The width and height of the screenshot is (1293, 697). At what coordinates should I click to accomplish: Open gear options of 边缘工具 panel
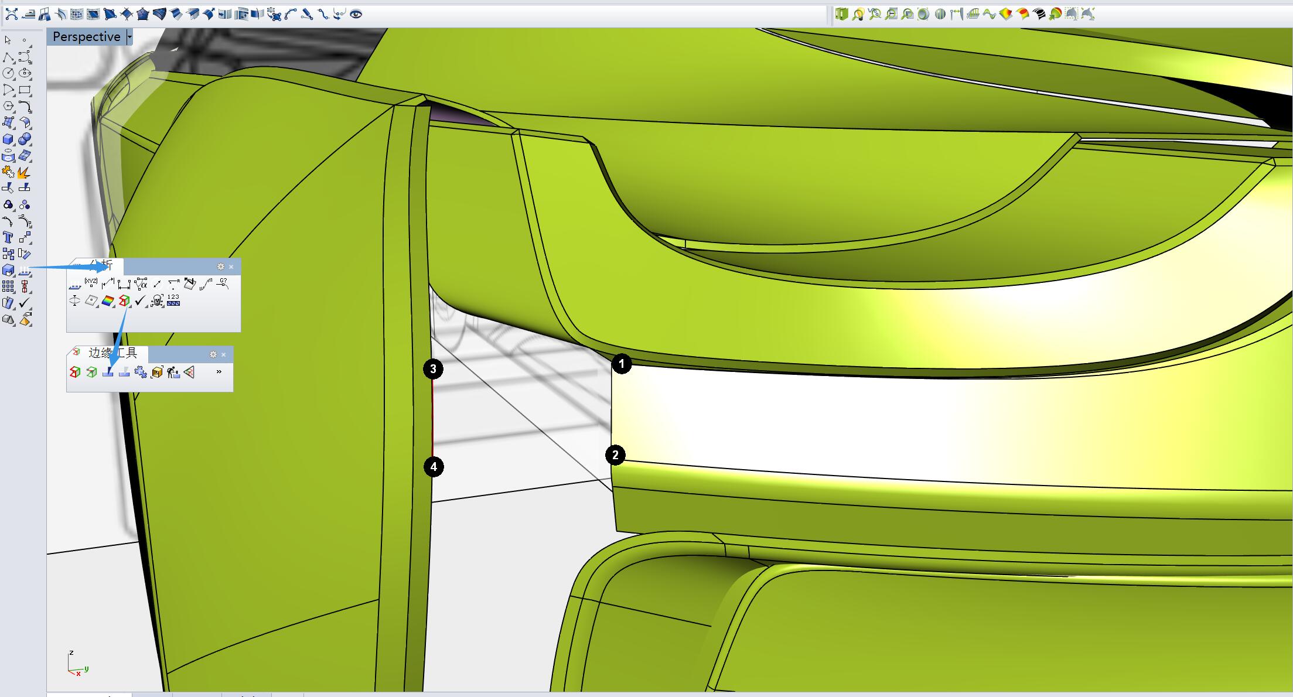213,354
